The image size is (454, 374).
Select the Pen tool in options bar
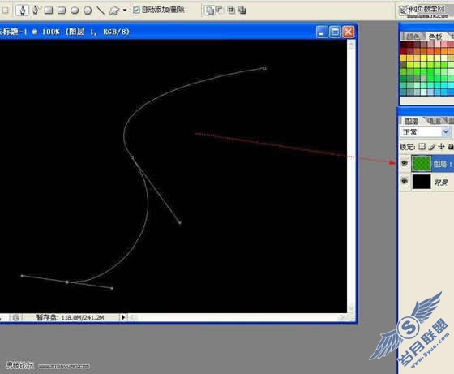22,11
